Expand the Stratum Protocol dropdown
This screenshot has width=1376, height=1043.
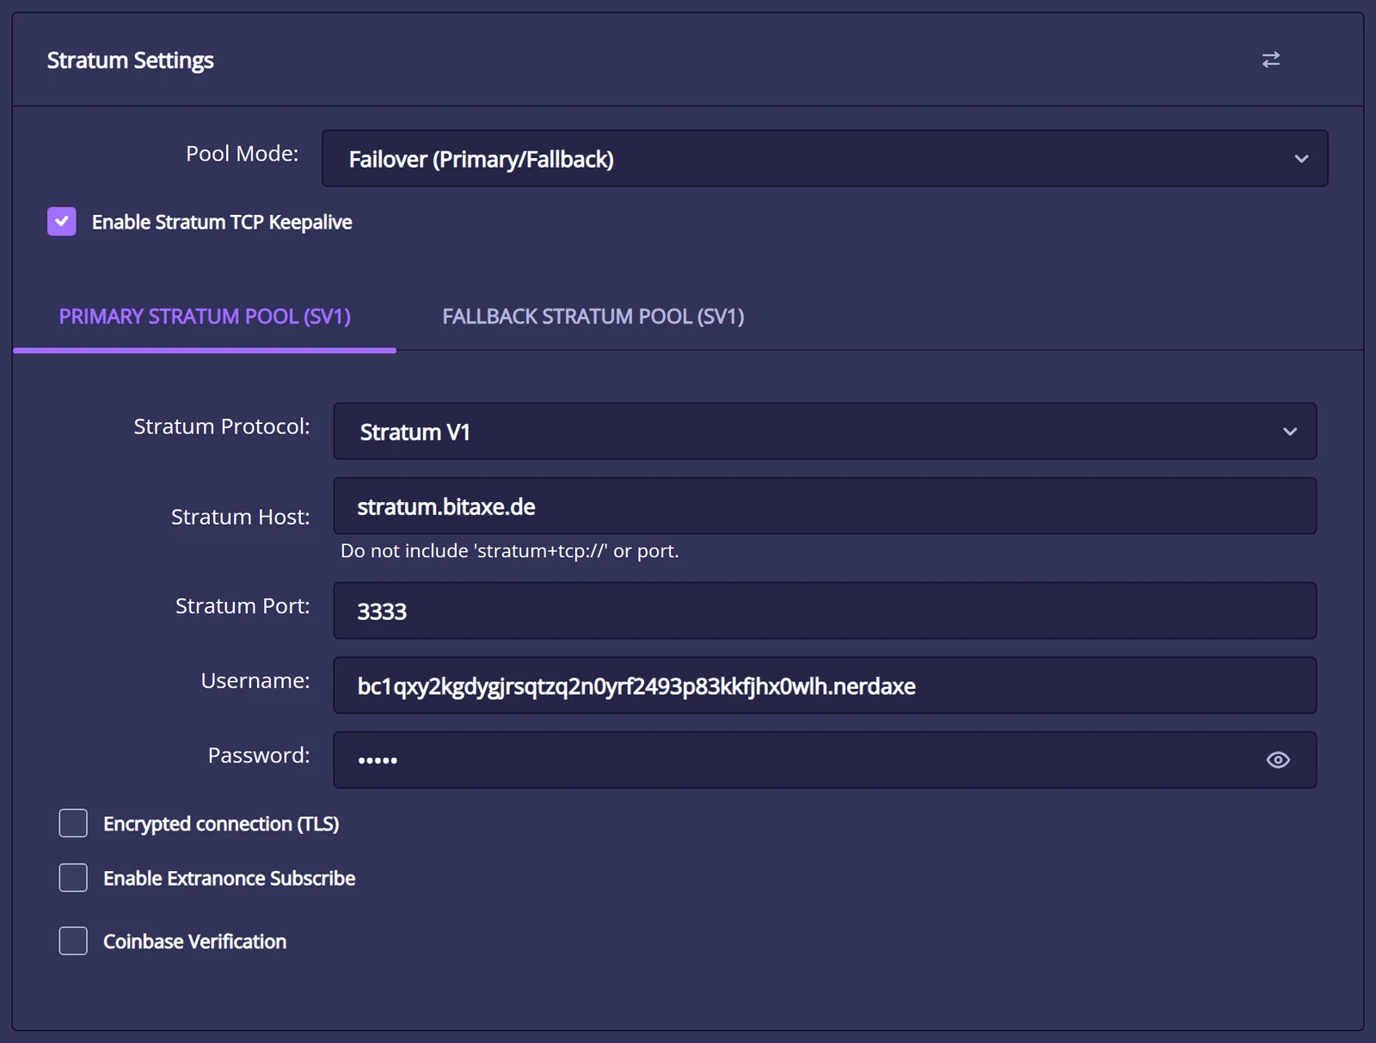(825, 431)
